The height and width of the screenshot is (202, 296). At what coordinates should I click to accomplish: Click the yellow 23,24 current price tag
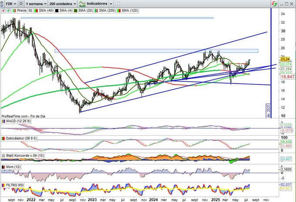tap(285, 59)
